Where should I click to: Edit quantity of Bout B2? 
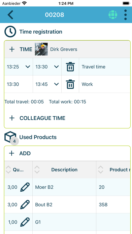click(x=25, y=204)
